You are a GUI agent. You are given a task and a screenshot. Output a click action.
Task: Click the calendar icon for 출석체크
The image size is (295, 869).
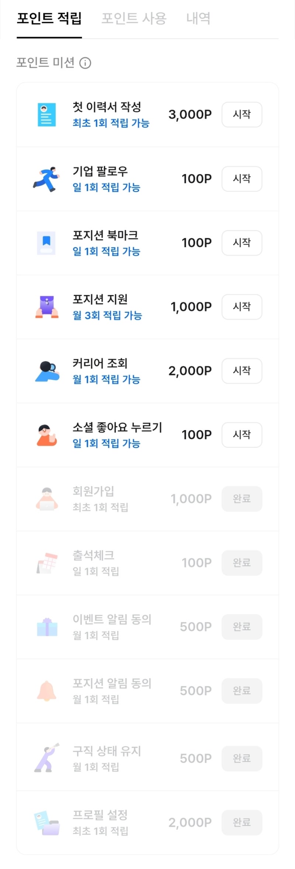[47, 563]
